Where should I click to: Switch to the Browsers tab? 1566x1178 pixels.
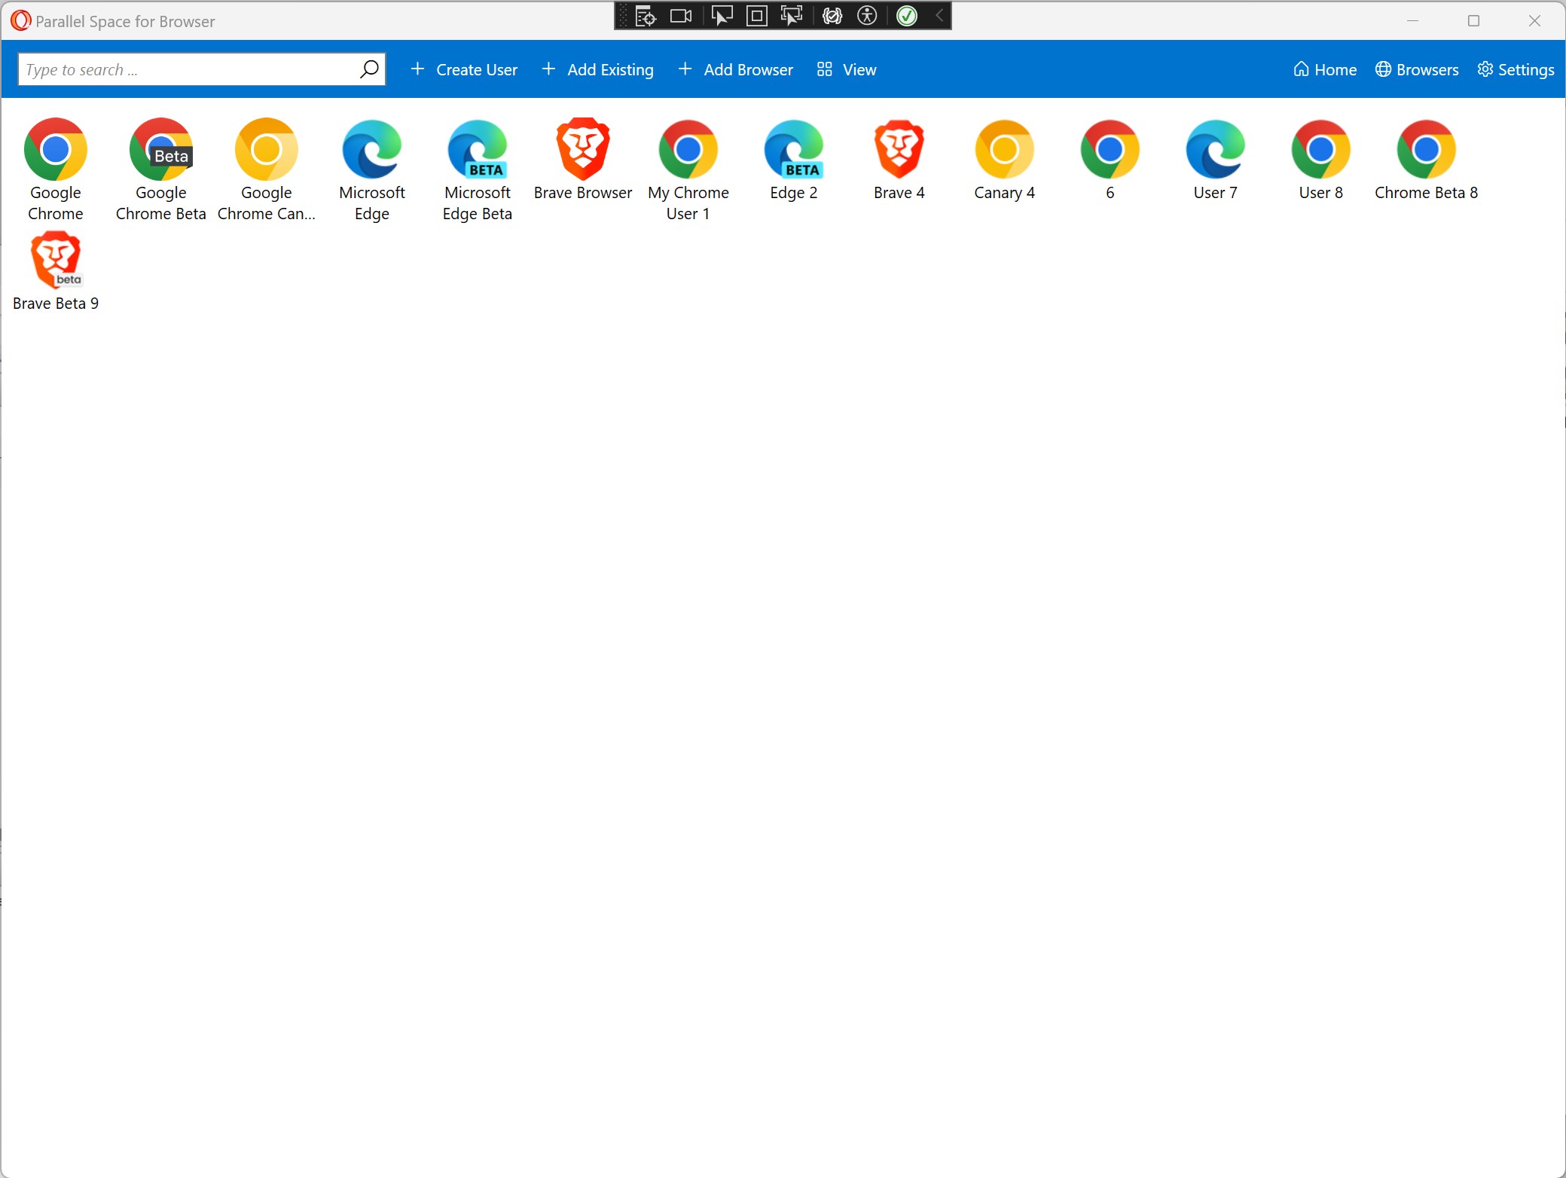point(1417,70)
